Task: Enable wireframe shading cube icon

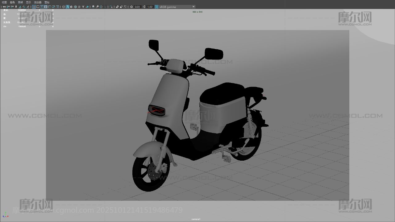Action: tap(64, 7)
